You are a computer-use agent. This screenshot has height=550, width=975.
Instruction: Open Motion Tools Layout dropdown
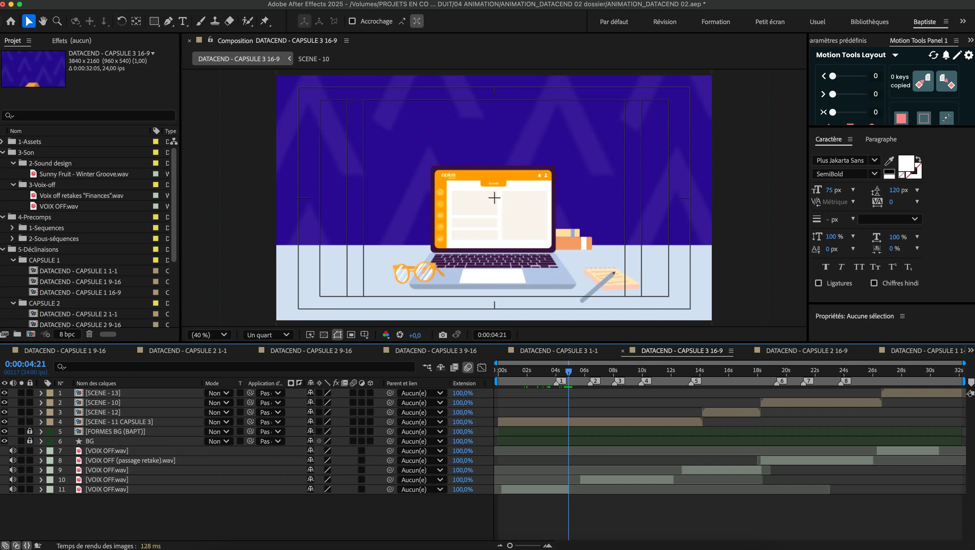point(895,55)
